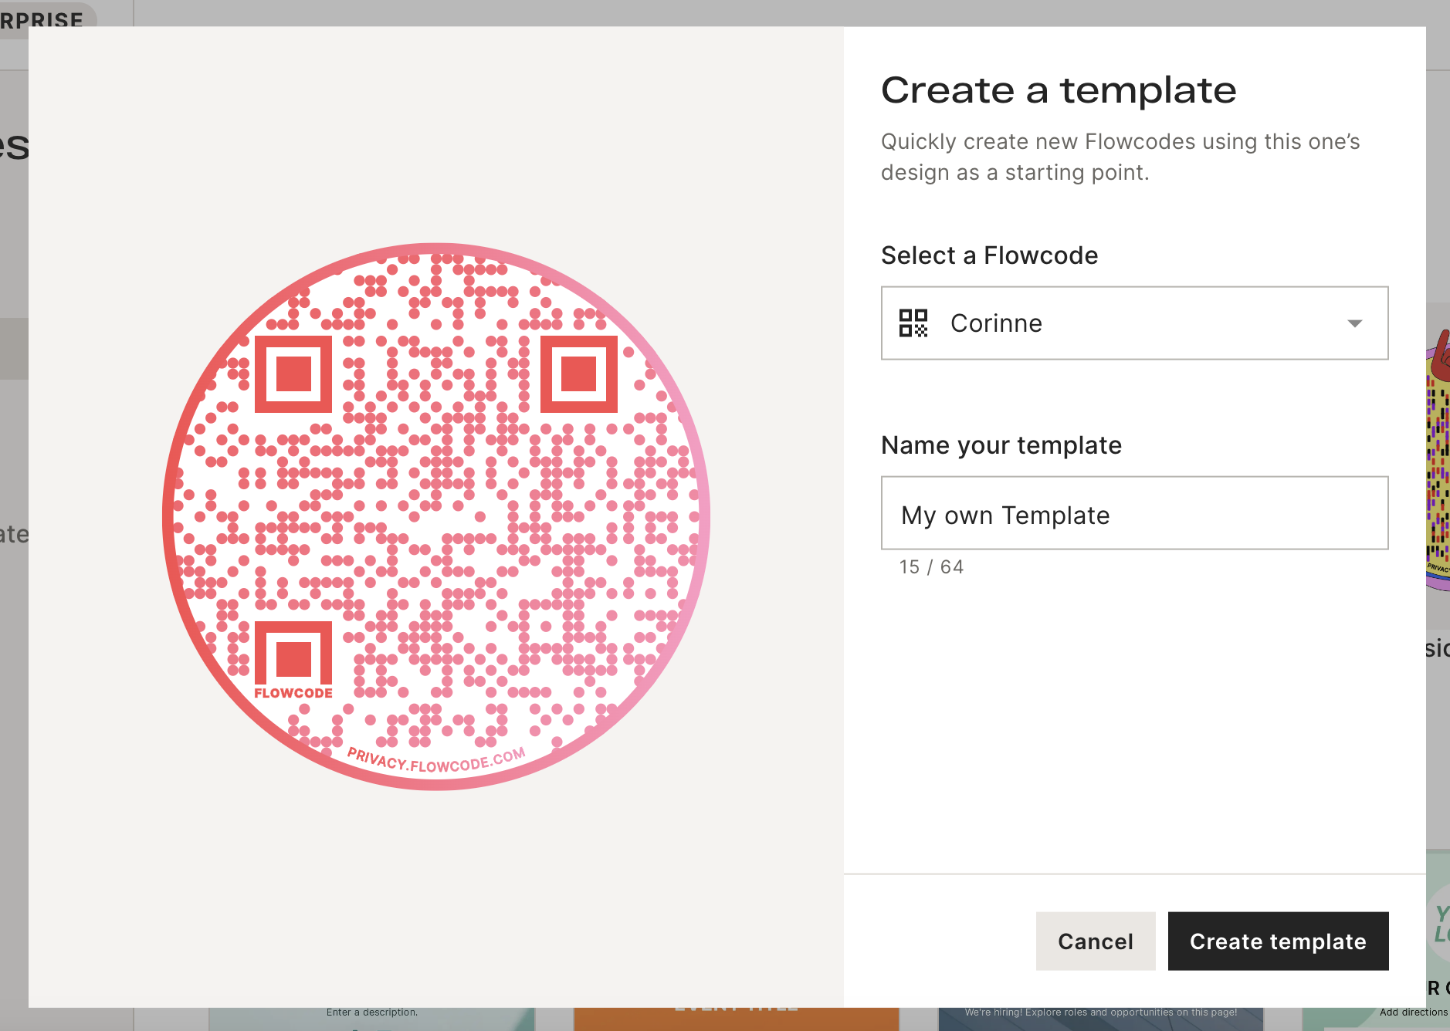This screenshot has width=1450, height=1031.
Task: Click the "15 / 64" character counter text
Action: (931, 567)
